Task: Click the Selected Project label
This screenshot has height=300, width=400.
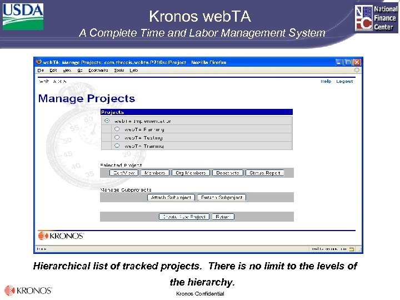Action: coord(121,165)
